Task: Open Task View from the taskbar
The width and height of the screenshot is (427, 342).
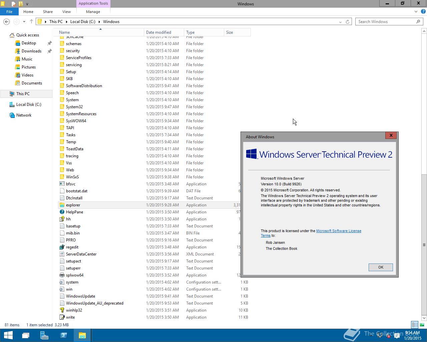Action: click(26, 335)
